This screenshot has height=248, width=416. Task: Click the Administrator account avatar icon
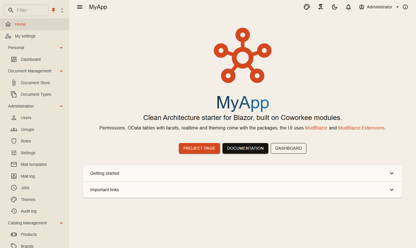[x=362, y=7]
